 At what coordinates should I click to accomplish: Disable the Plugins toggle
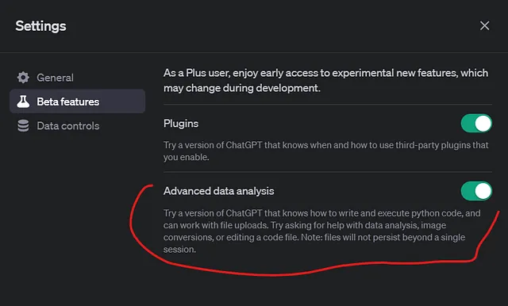click(x=476, y=123)
